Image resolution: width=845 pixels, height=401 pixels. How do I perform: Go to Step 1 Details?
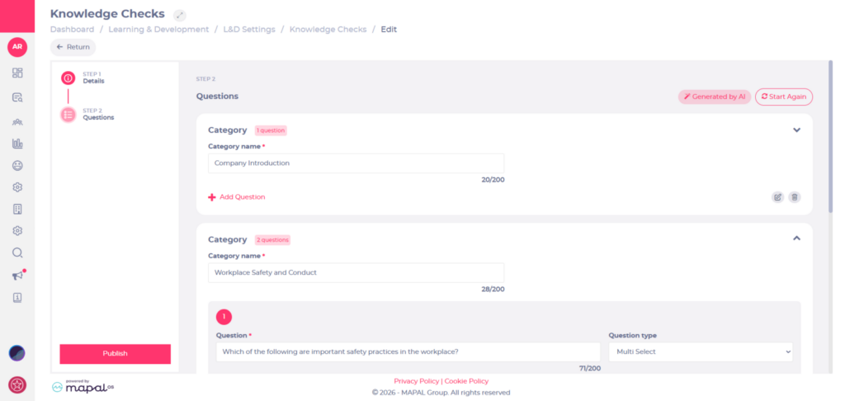pos(69,78)
